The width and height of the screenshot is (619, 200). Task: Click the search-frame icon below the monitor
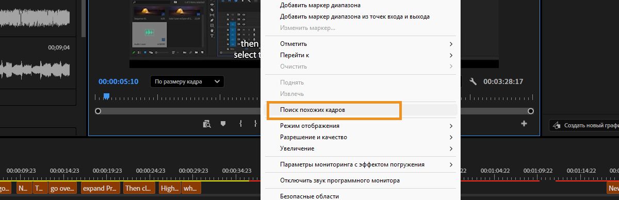pyautogui.click(x=207, y=124)
